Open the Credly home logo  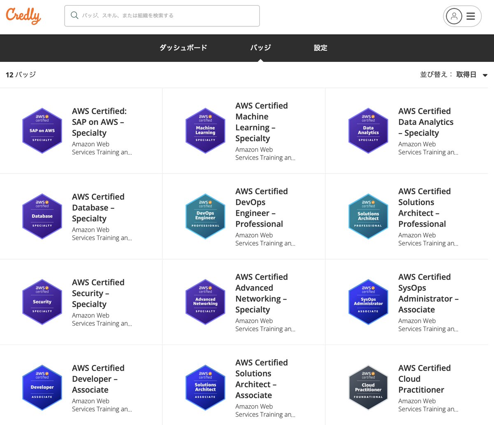tap(23, 16)
